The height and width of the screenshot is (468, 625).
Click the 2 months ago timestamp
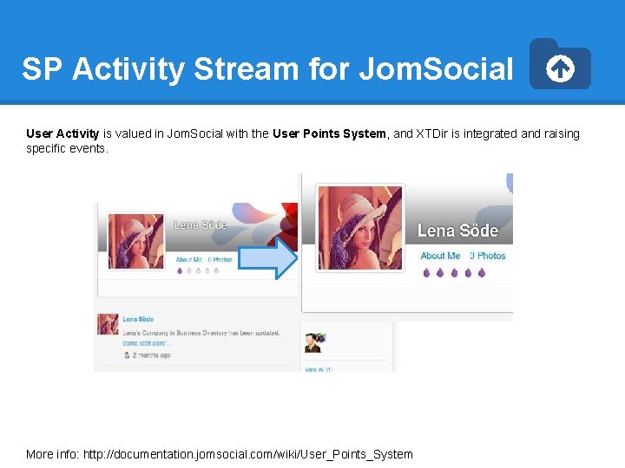(x=151, y=355)
